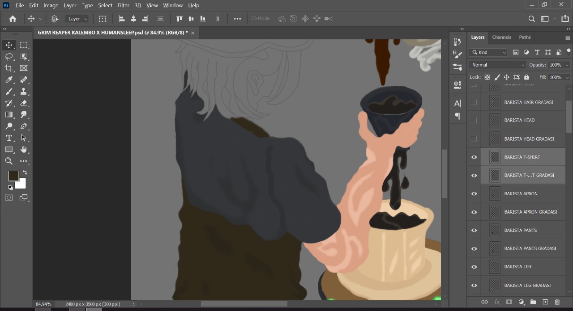The image size is (573, 311).
Task: Select the Frame tool
Action: point(24,68)
